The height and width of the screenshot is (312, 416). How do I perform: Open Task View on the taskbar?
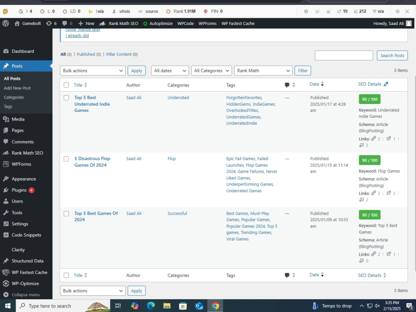tap(118, 306)
